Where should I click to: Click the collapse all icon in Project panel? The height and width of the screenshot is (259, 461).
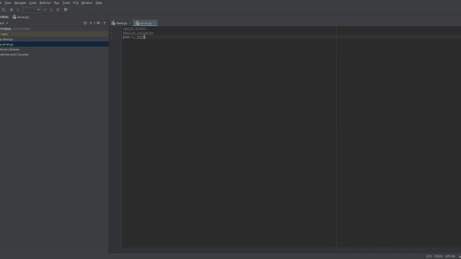pyautogui.click(x=91, y=23)
